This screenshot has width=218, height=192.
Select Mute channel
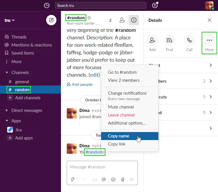[x=129, y=107]
